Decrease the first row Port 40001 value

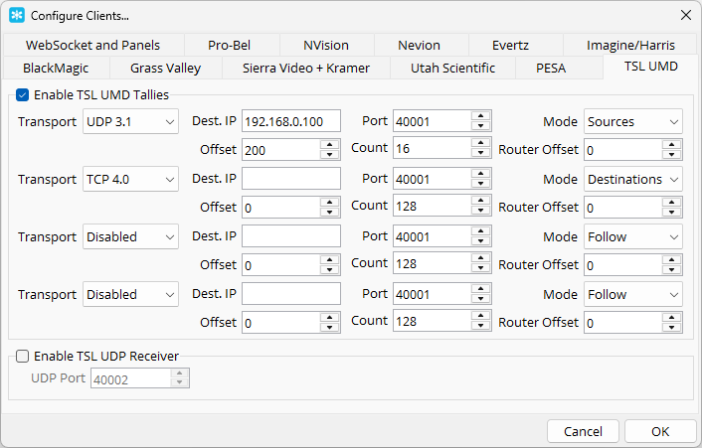pos(481,126)
